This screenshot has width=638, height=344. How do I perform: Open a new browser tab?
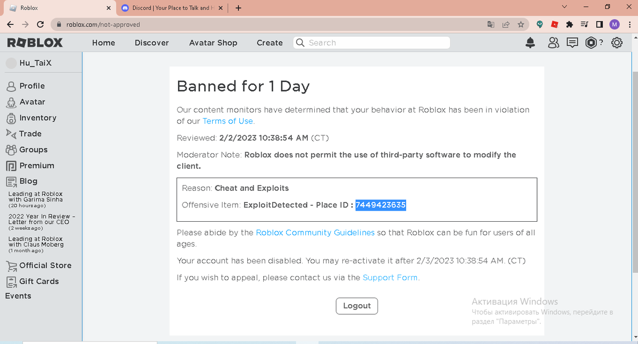(238, 8)
